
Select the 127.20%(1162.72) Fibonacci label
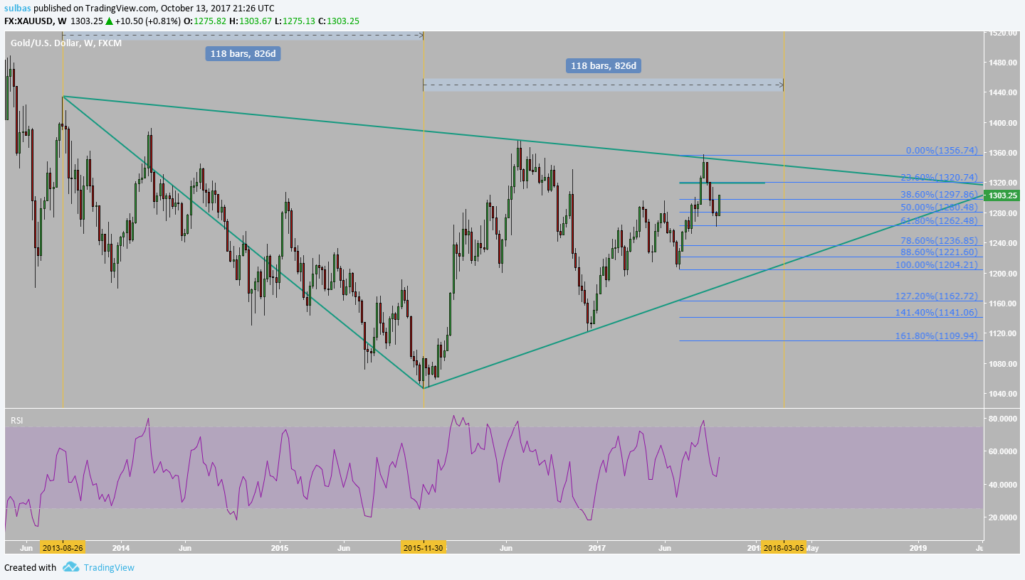point(937,296)
